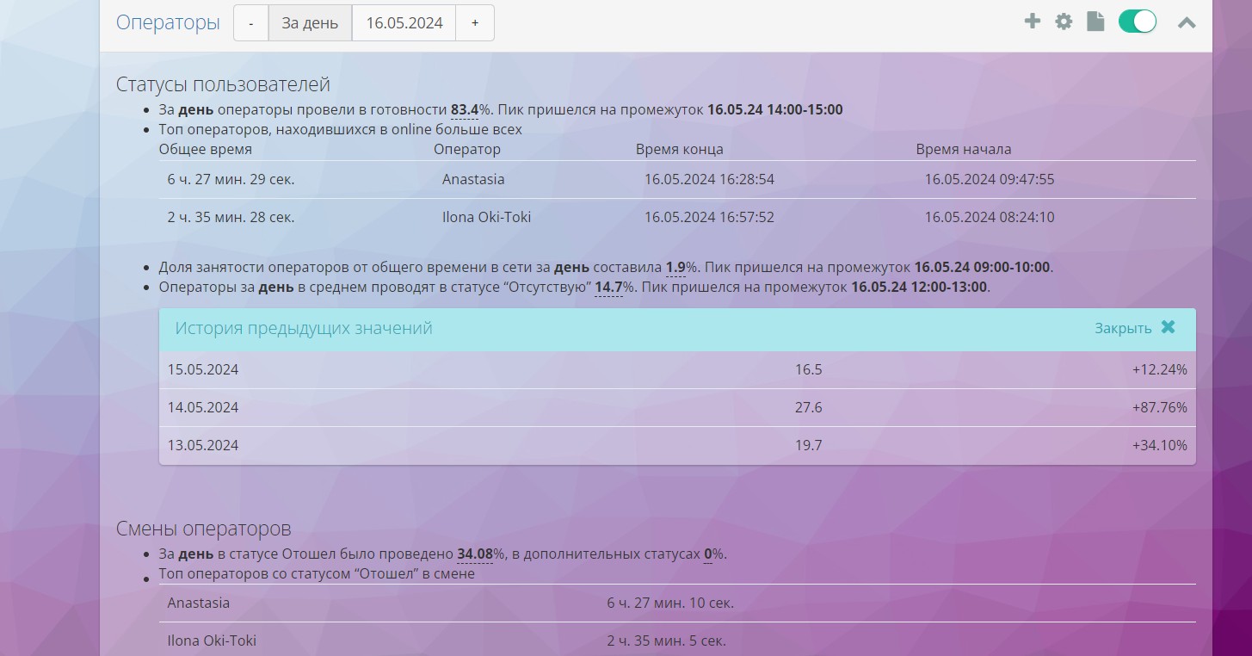Click the 'Общее время' column header
The width and height of the screenshot is (1252, 656).
(206, 149)
